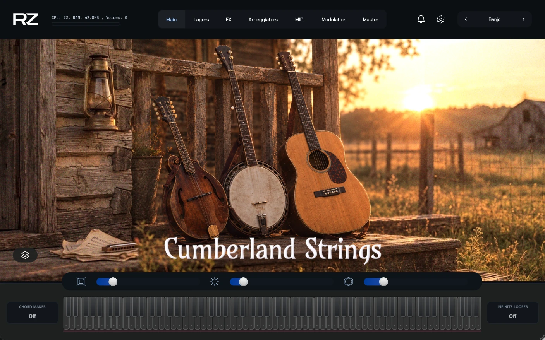Go to previous preset with left chevron

pos(466,19)
